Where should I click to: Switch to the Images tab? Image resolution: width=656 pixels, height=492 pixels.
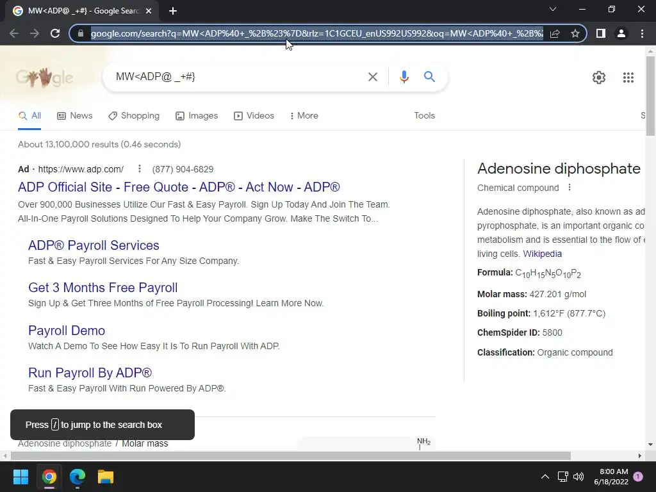pos(197,116)
